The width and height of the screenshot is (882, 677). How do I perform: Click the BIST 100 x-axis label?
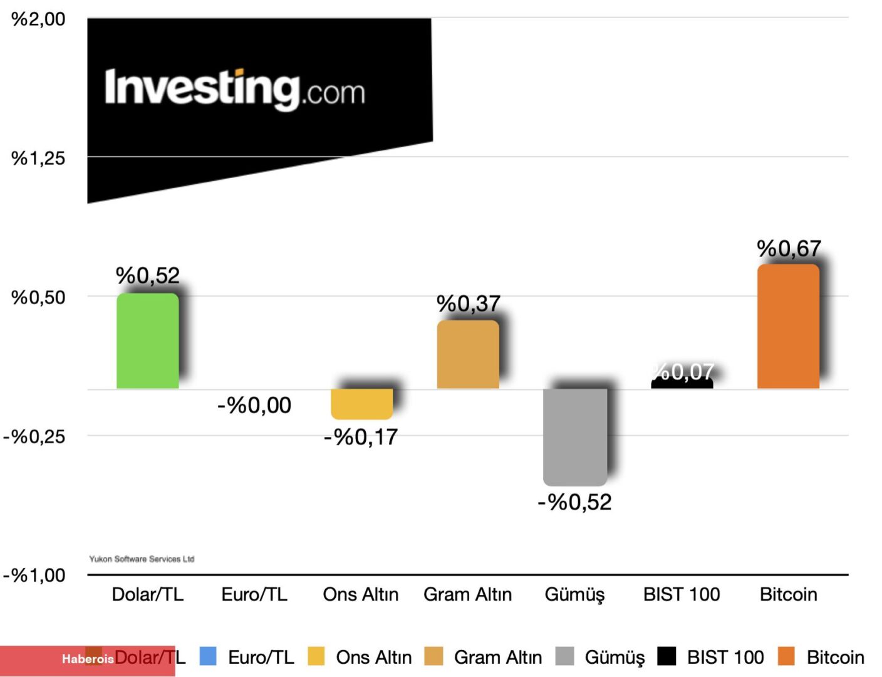tap(682, 594)
